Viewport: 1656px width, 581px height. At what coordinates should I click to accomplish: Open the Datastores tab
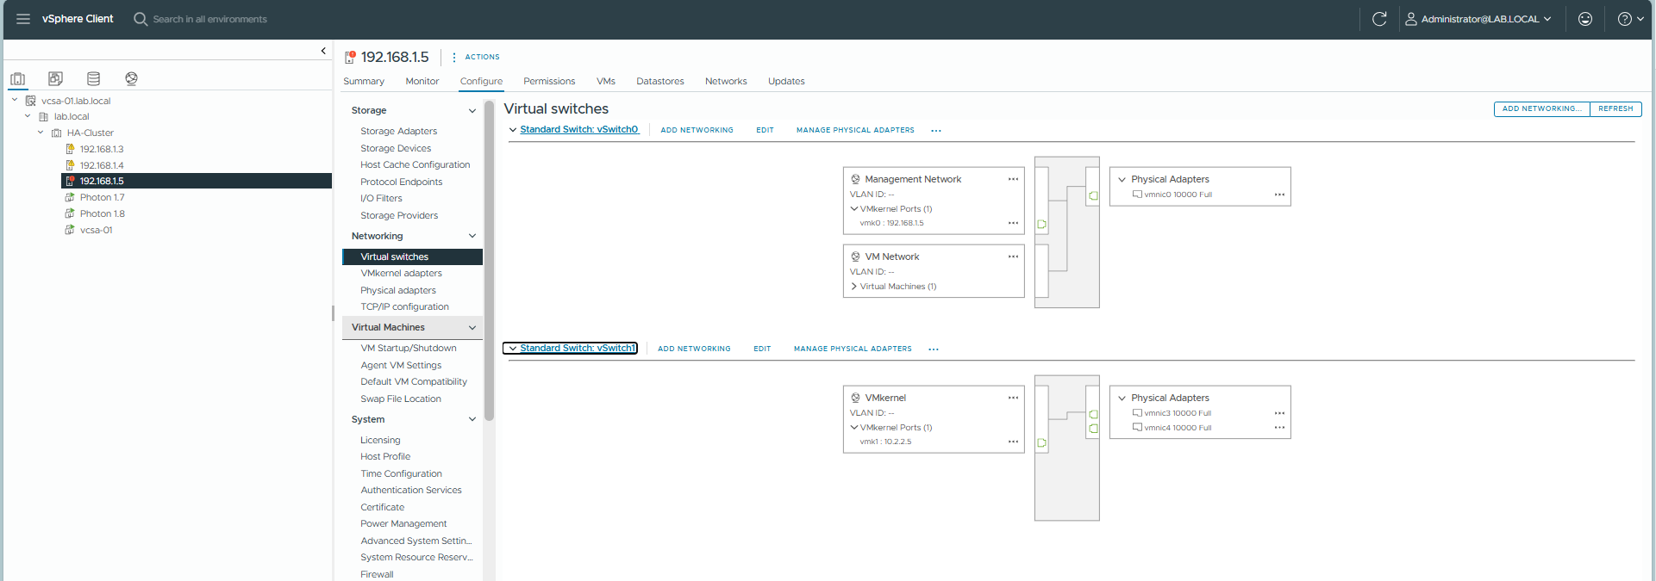click(x=660, y=81)
